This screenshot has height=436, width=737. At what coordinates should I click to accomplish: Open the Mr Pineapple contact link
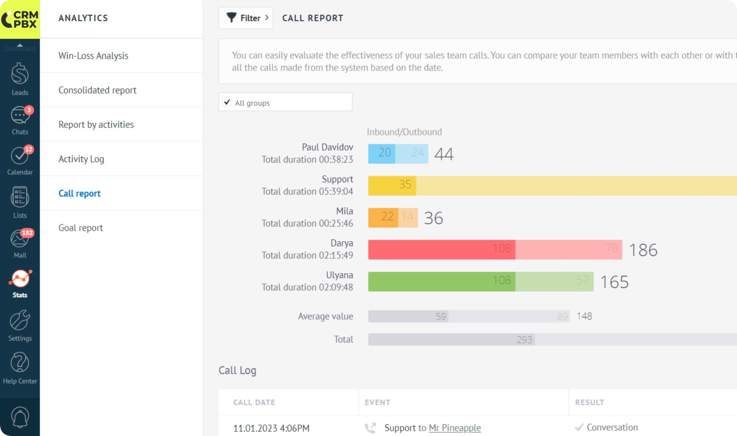coord(454,428)
